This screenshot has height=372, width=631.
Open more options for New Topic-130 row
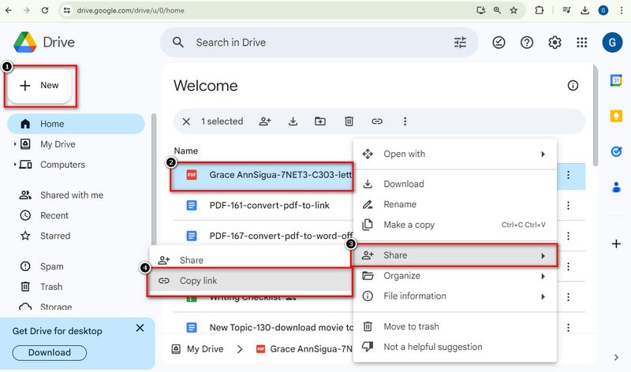(x=568, y=327)
